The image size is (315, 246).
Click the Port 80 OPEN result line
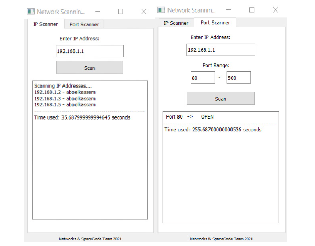point(190,116)
